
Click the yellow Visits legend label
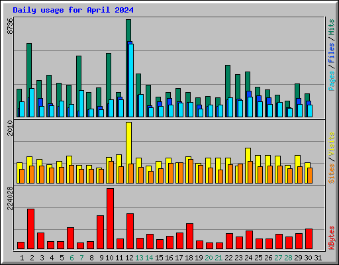(x=331, y=144)
